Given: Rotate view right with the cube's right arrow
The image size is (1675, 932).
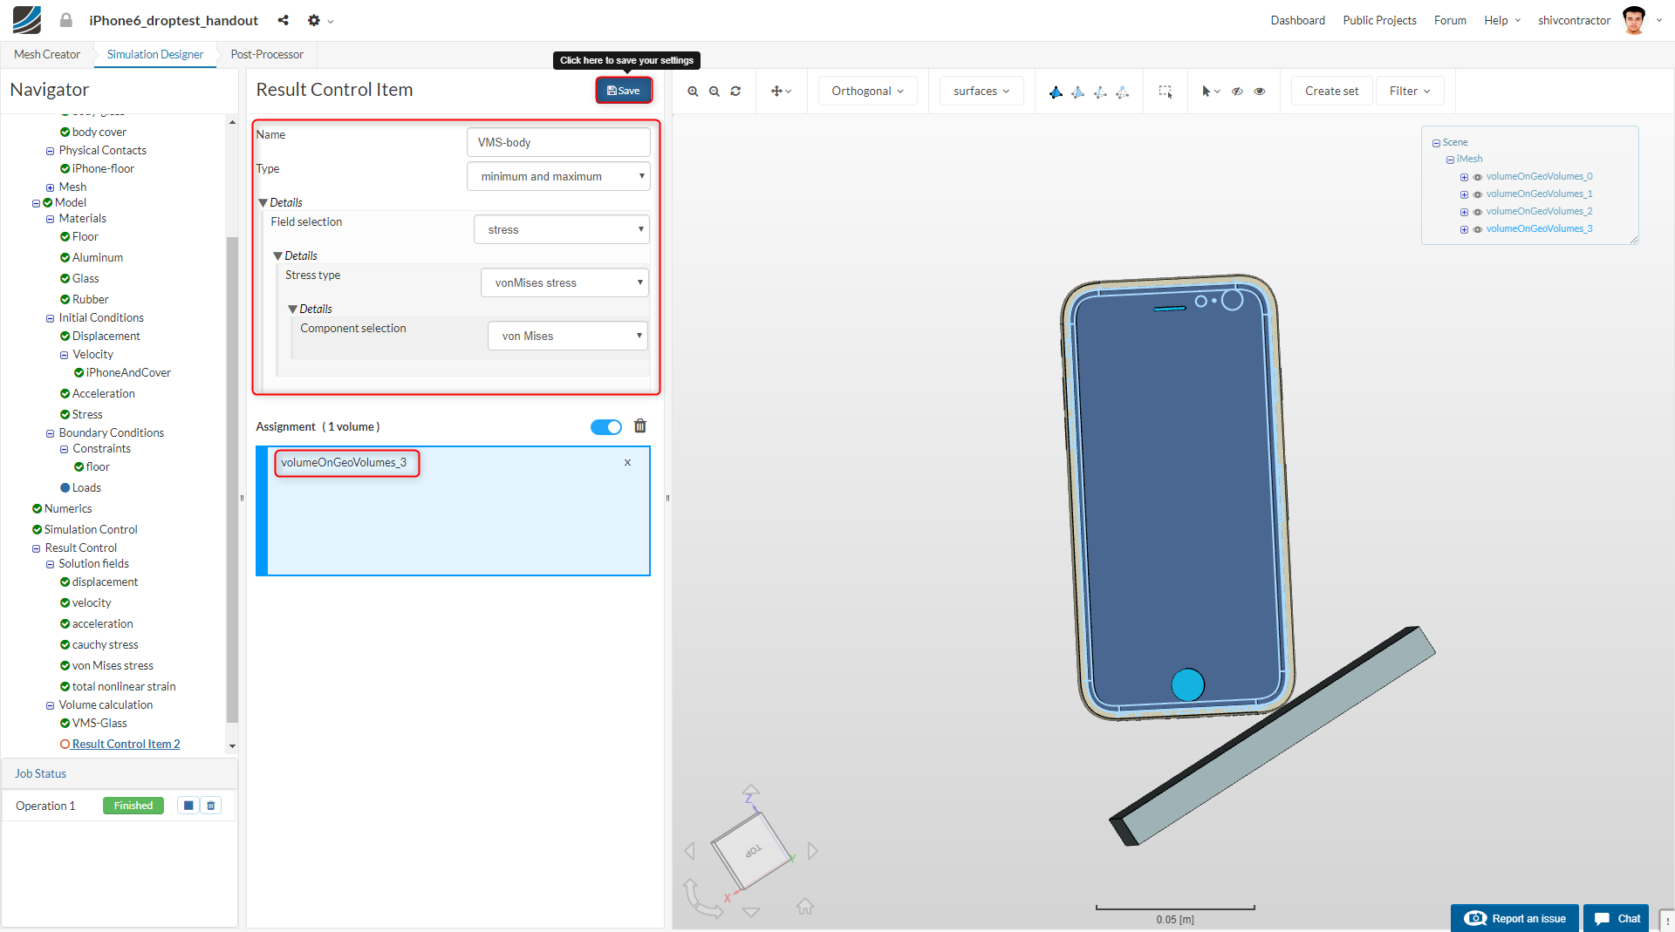Looking at the screenshot, I should [813, 851].
